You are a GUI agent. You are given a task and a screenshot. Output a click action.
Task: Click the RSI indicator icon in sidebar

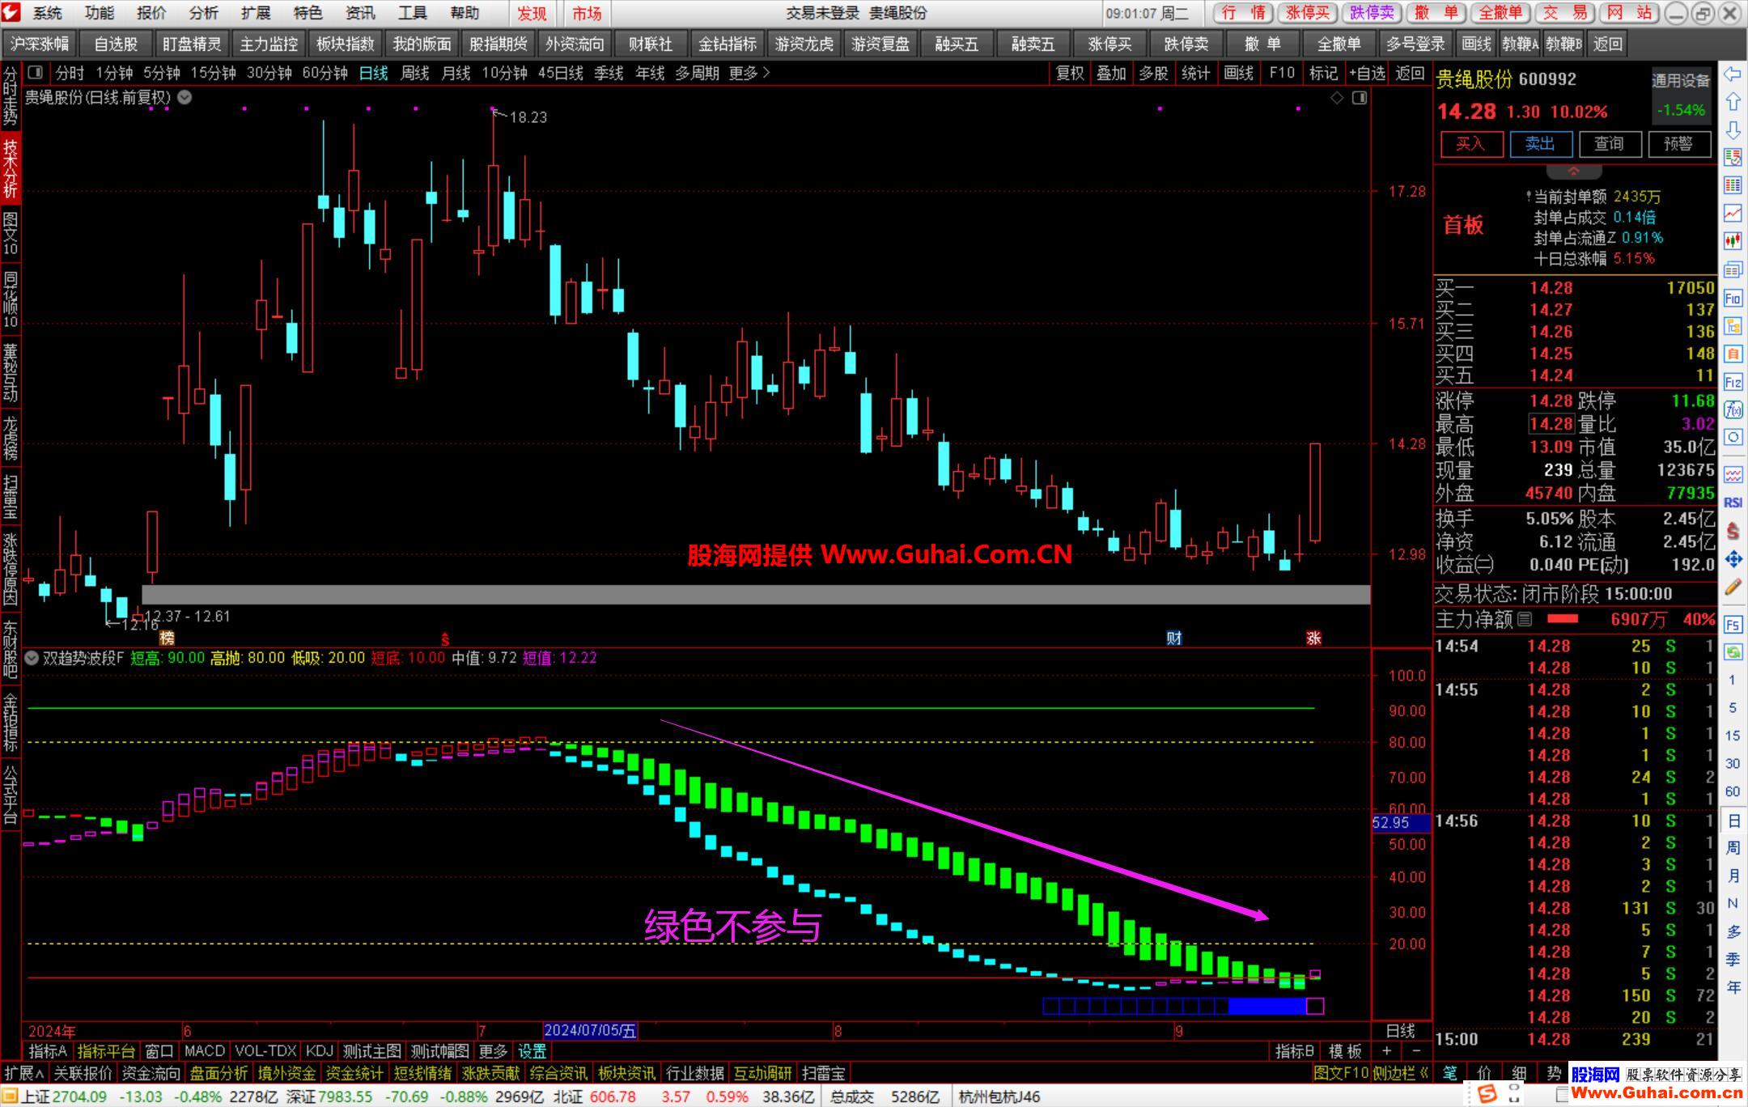(1733, 502)
